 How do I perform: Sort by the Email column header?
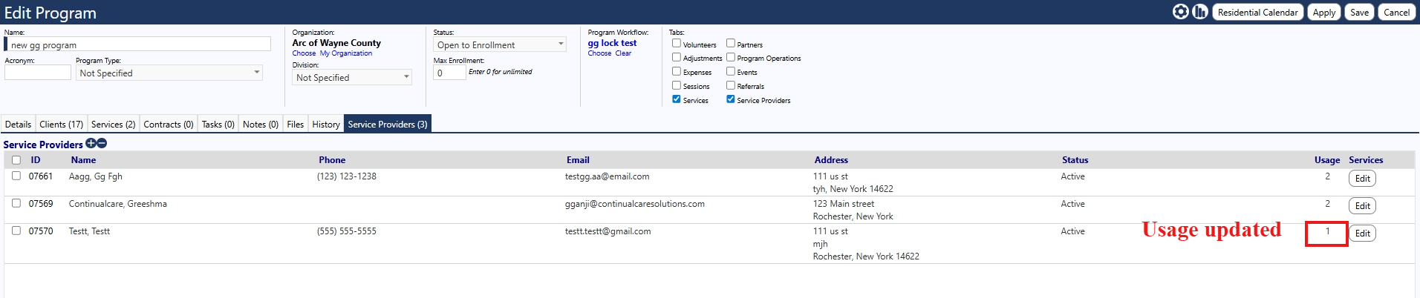[578, 160]
